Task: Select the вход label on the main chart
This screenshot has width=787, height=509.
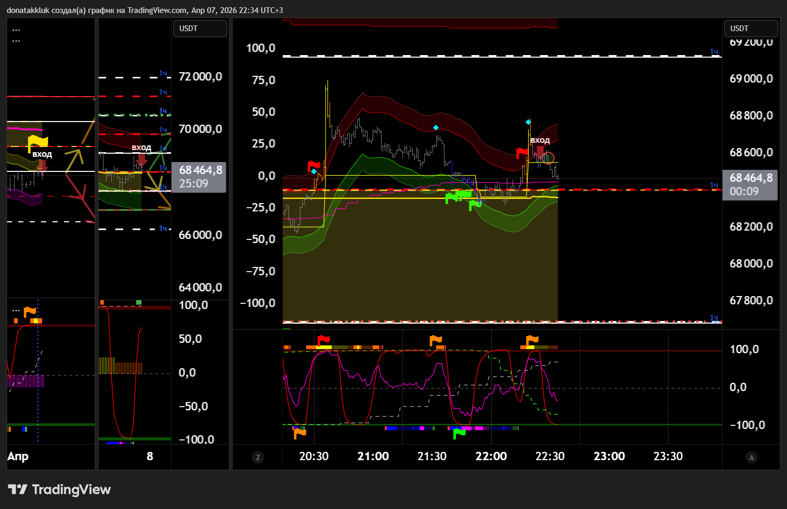Action: click(x=540, y=140)
